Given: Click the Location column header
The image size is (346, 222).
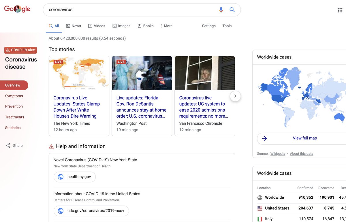Looking at the screenshot, I should (264, 188).
